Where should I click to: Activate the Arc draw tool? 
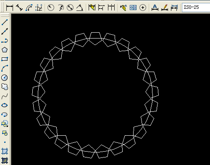pyautogui.click(x=5, y=68)
